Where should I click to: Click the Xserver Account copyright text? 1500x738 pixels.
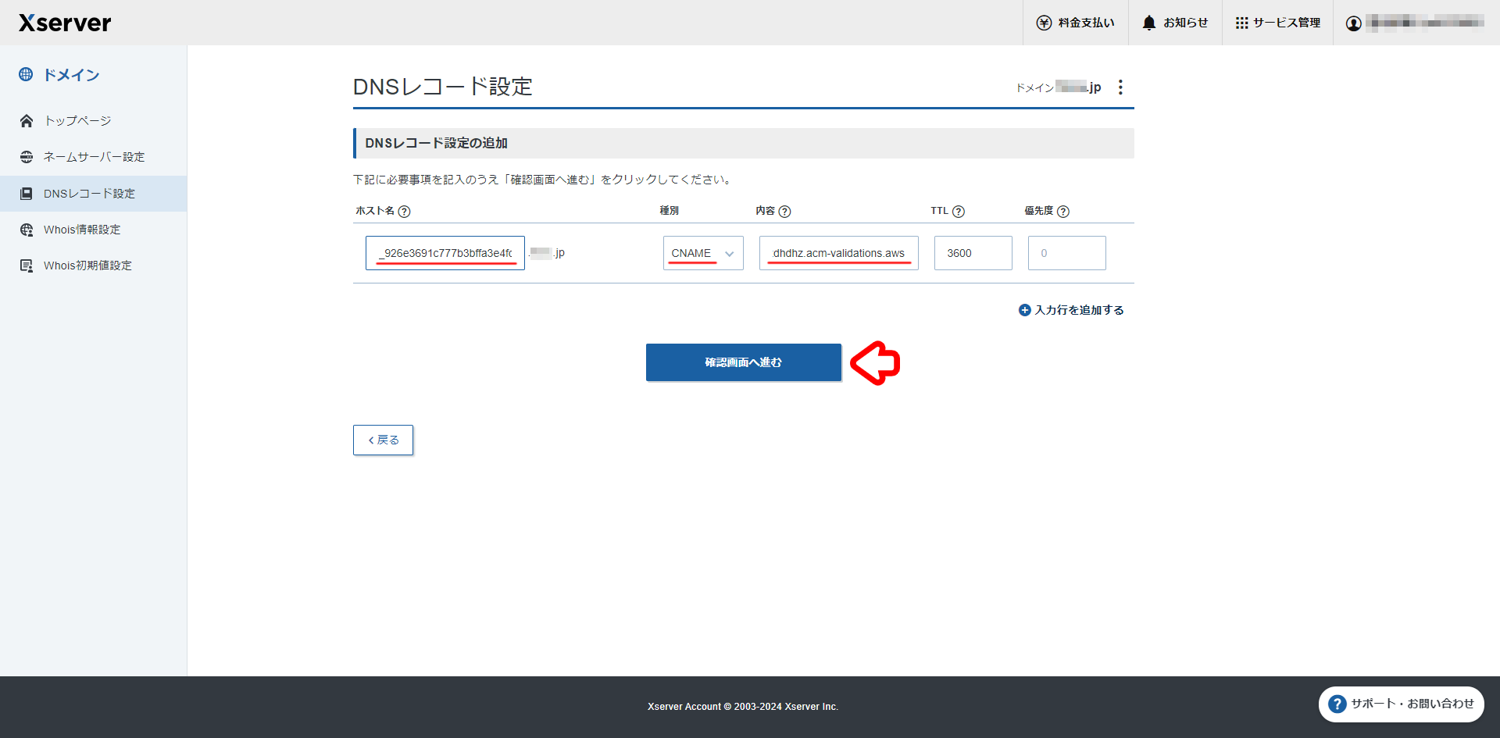(x=743, y=707)
